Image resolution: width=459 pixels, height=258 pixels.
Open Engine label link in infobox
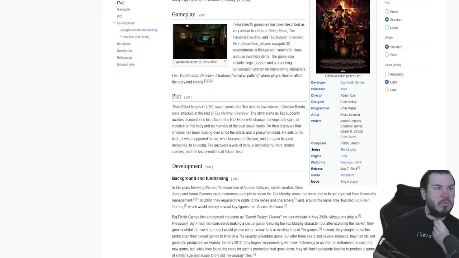click(x=316, y=156)
